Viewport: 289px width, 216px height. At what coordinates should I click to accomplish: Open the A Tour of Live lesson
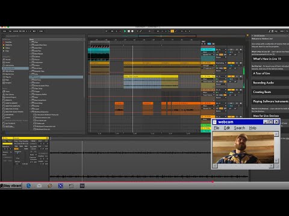coord(270,73)
